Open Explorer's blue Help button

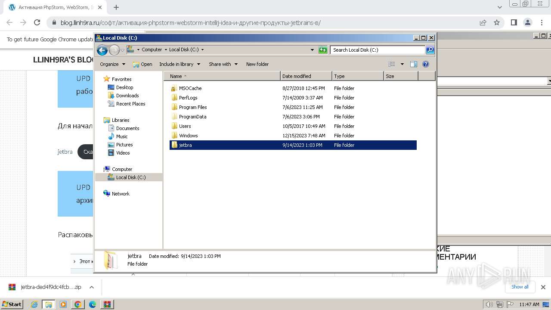(x=426, y=64)
